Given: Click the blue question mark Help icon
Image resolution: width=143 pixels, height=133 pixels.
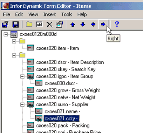Looking at the screenshot, I should 117,24.
